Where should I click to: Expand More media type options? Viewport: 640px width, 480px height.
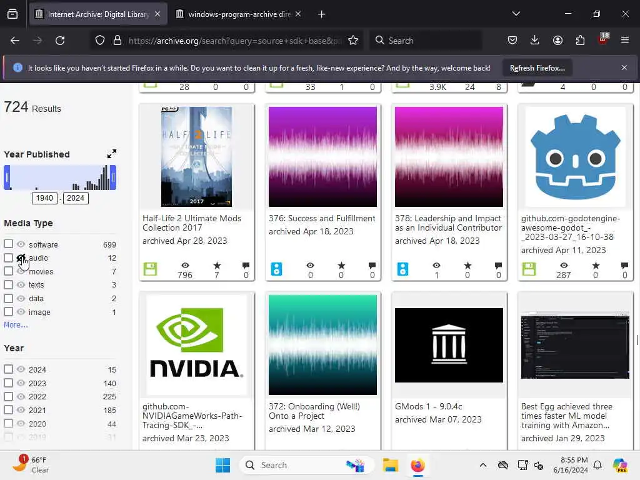(16, 325)
